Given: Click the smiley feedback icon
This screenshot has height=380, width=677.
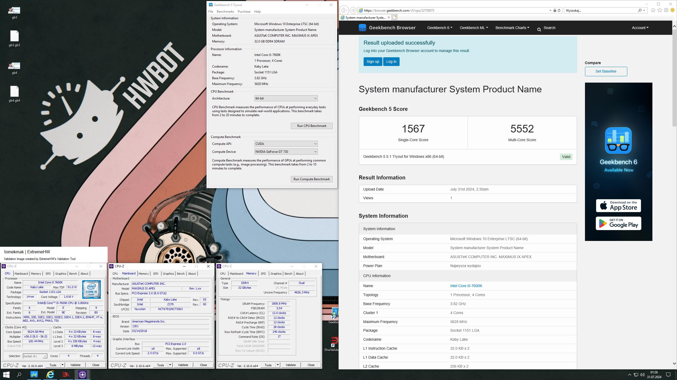Looking at the screenshot, I should pyautogui.click(x=673, y=10).
